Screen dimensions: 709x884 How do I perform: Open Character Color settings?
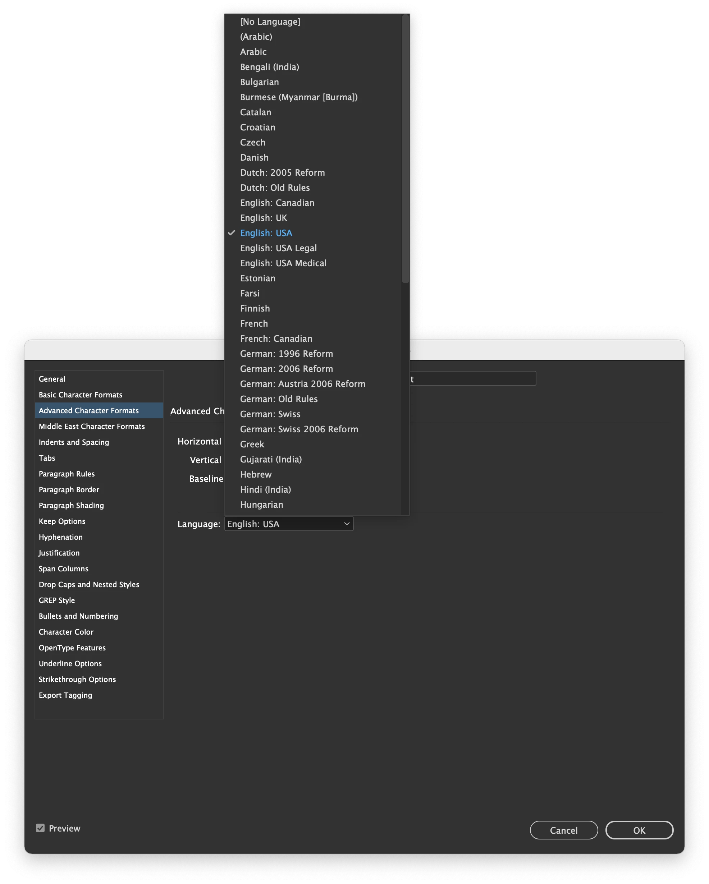click(x=66, y=632)
